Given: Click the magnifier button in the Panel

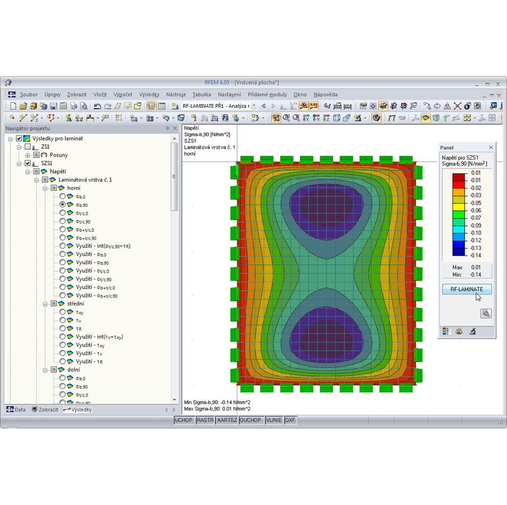Looking at the screenshot, I should [x=486, y=313].
